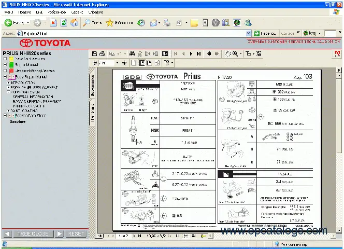Viewport: 344px width, 249px height.
Task: Expand BODY PANEL REPLACEMENT branch
Action: [9, 88]
